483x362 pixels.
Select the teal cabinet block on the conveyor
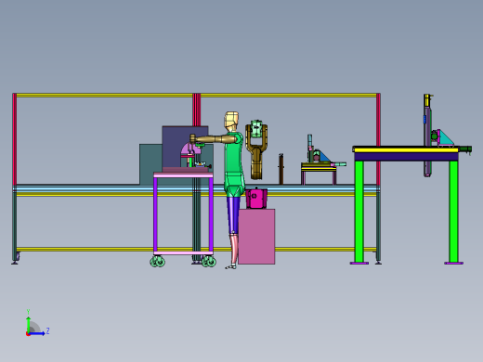click(150, 164)
